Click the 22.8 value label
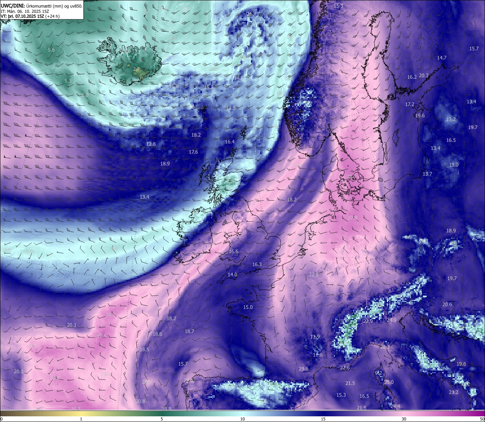The height and width of the screenshot is (422, 485). [314, 275]
